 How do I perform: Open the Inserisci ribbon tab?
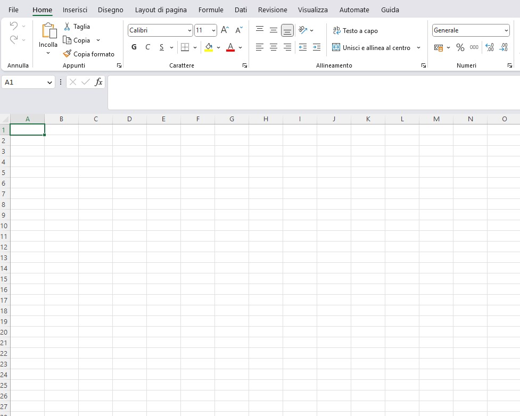(x=75, y=10)
